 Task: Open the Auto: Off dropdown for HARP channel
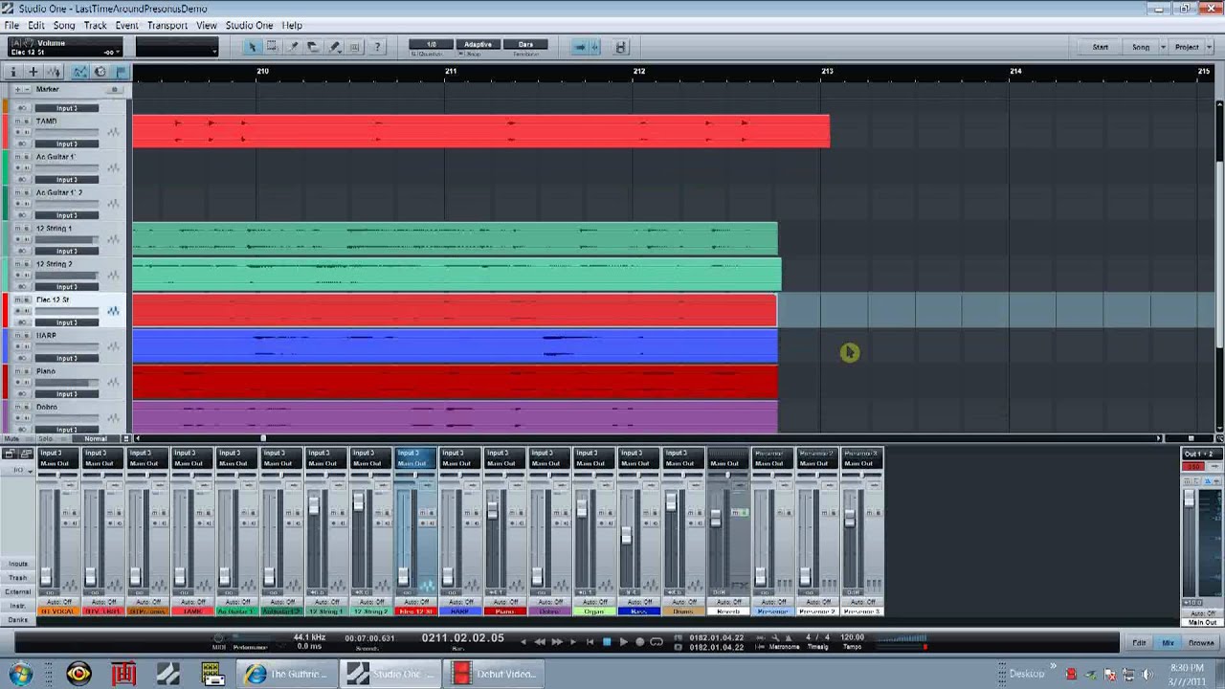[x=459, y=602]
